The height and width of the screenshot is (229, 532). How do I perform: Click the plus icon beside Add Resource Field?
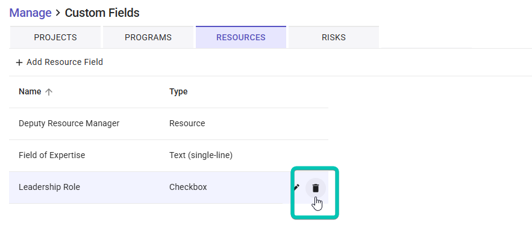(x=19, y=63)
